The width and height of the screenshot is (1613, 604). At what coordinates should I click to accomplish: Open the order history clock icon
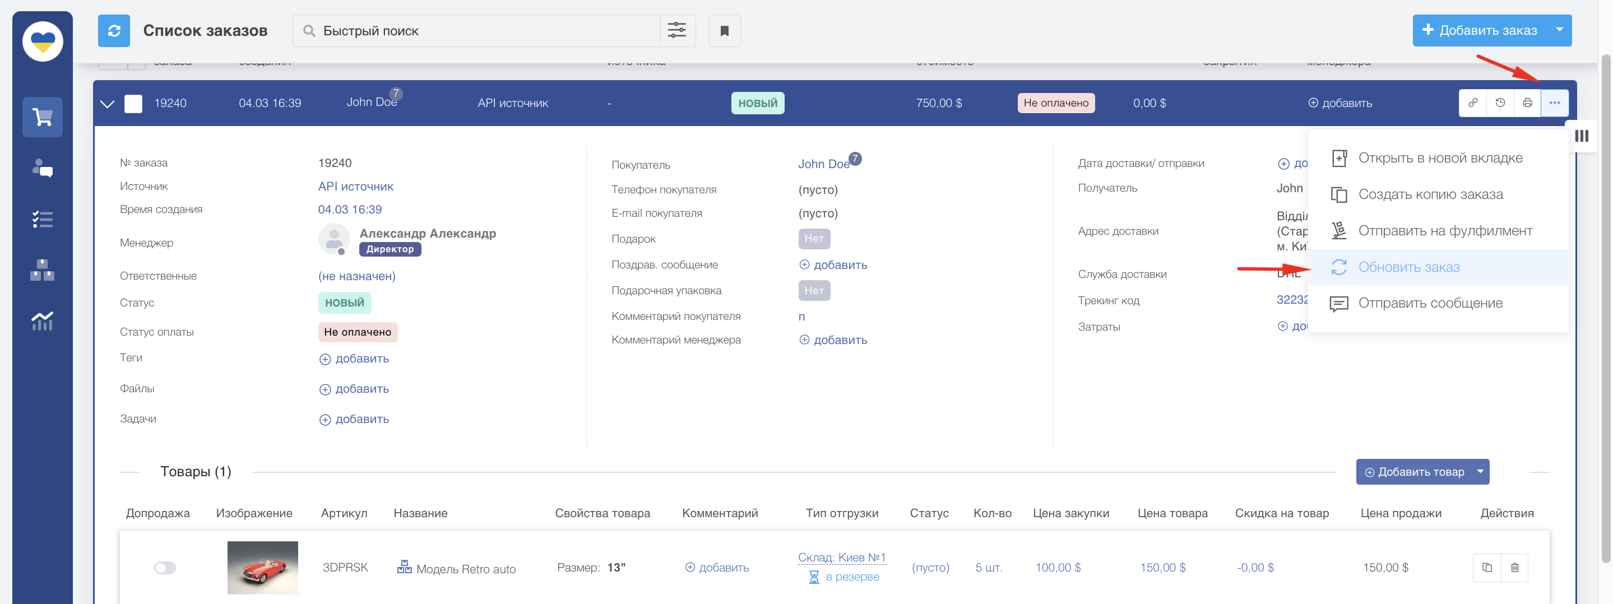point(1500,103)
